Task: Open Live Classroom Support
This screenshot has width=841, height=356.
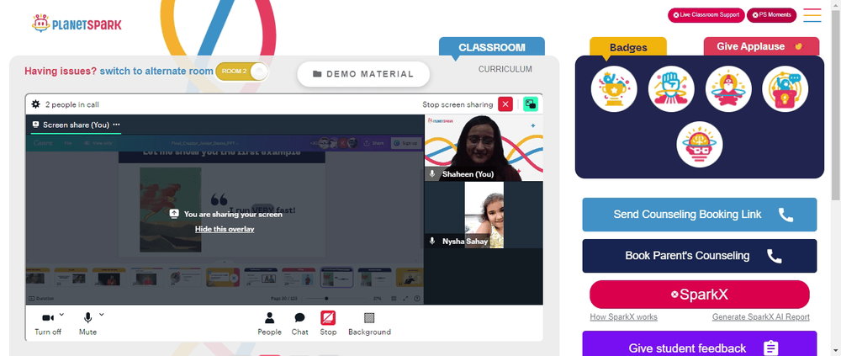Action: click(x=706, y=15)
